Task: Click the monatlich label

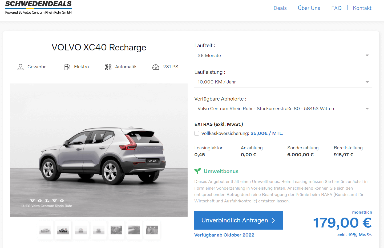Action: coord(362,212)
